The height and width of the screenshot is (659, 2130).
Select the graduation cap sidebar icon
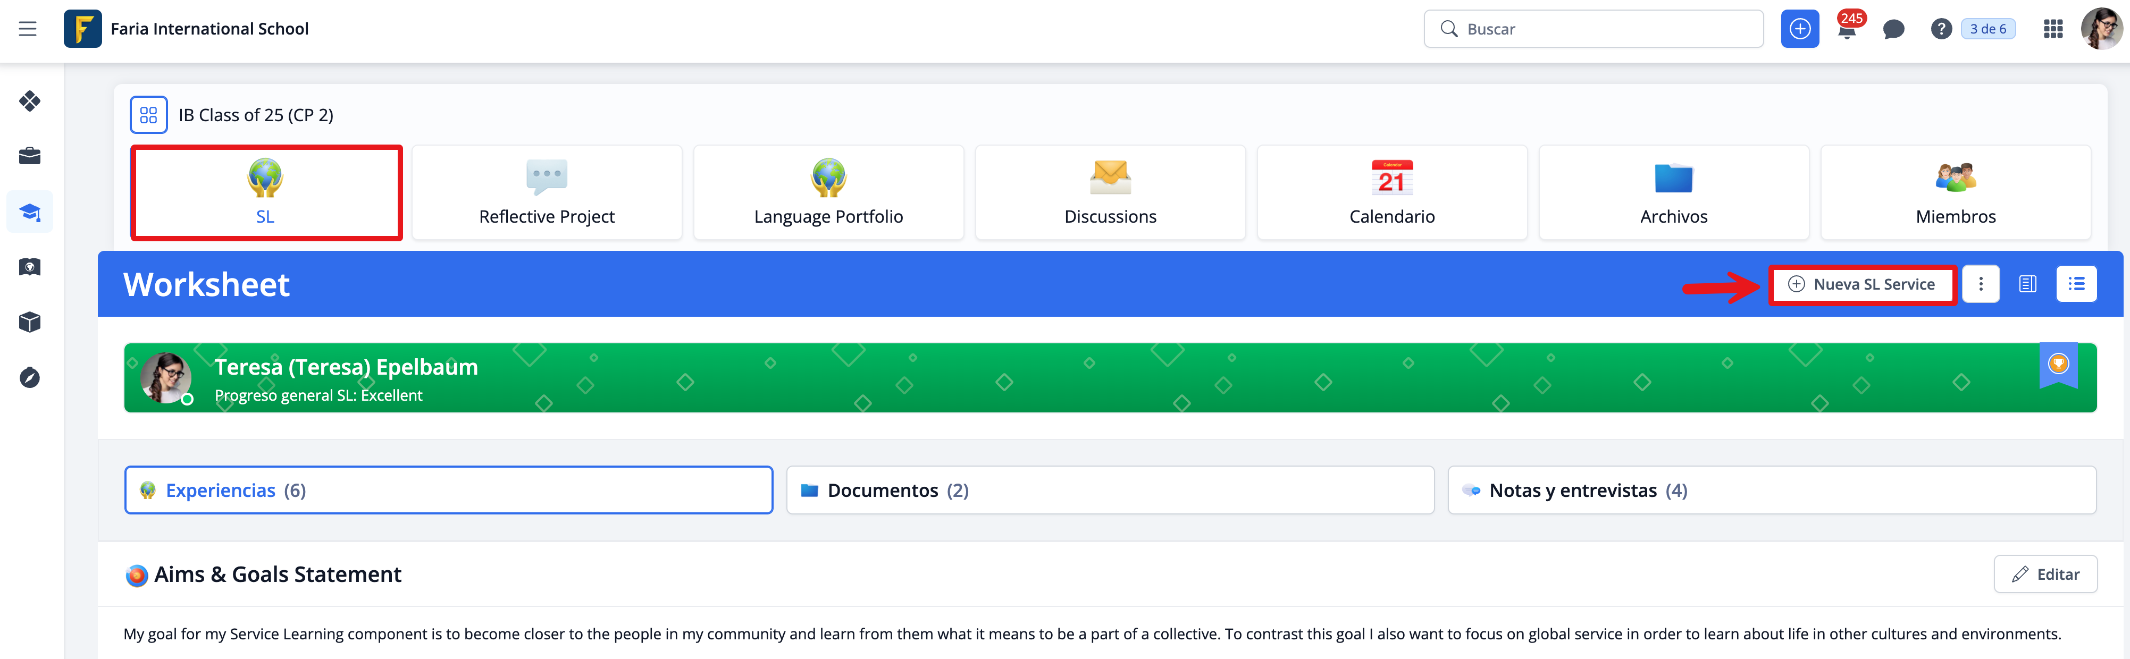(30, 213)
